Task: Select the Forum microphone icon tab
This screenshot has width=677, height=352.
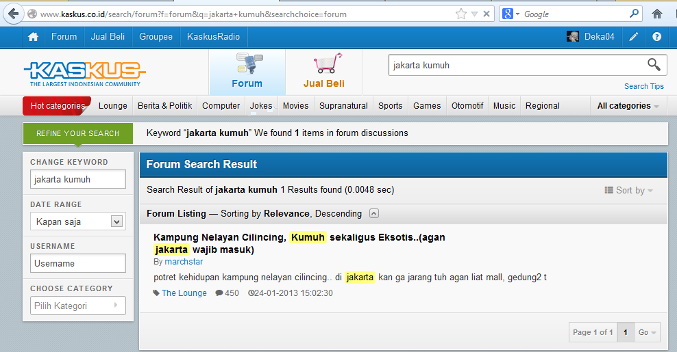Action: click(x=247, y=72)
